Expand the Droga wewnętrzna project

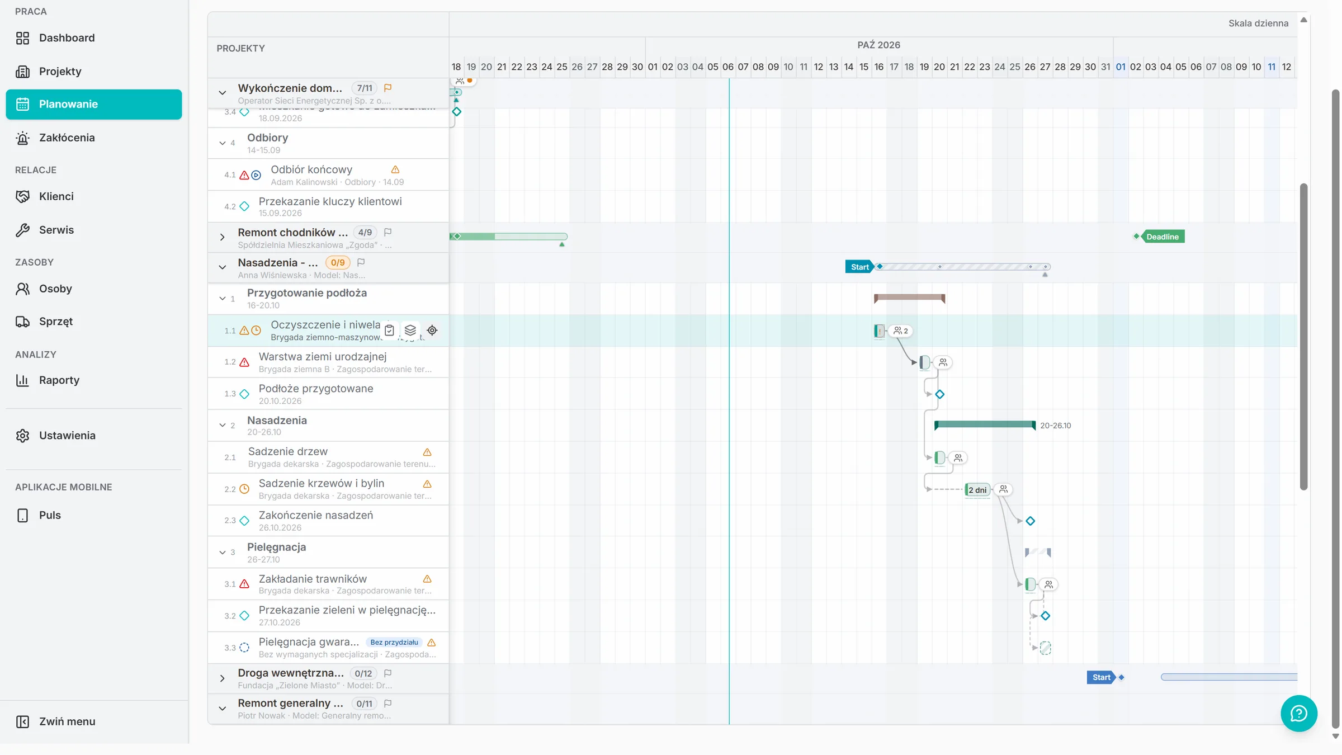(x=223, y=678)
